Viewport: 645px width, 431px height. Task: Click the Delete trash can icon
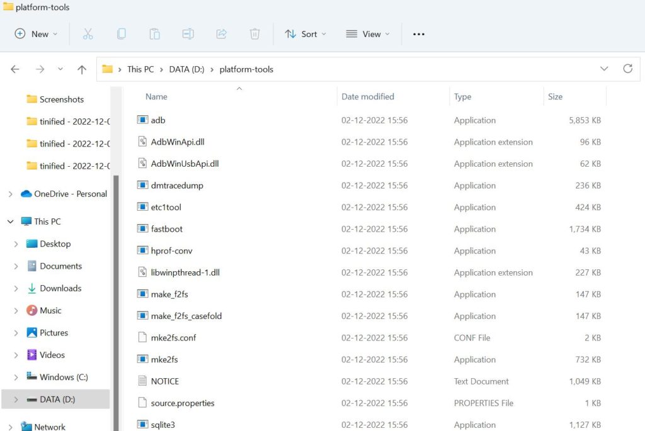pos(254,34)
